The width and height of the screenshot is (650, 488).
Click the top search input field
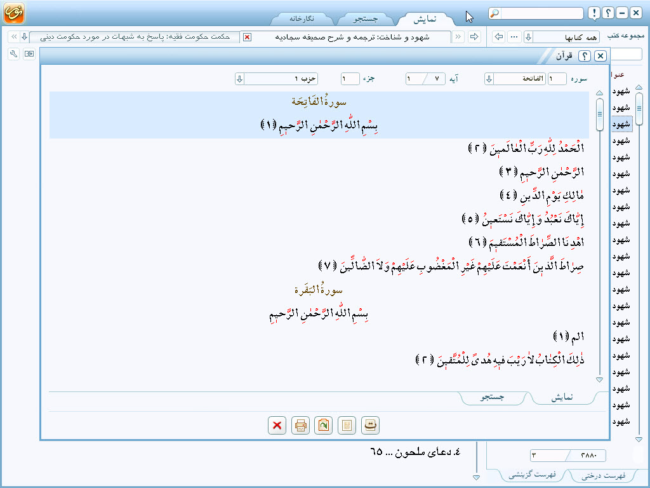(541, 13)
